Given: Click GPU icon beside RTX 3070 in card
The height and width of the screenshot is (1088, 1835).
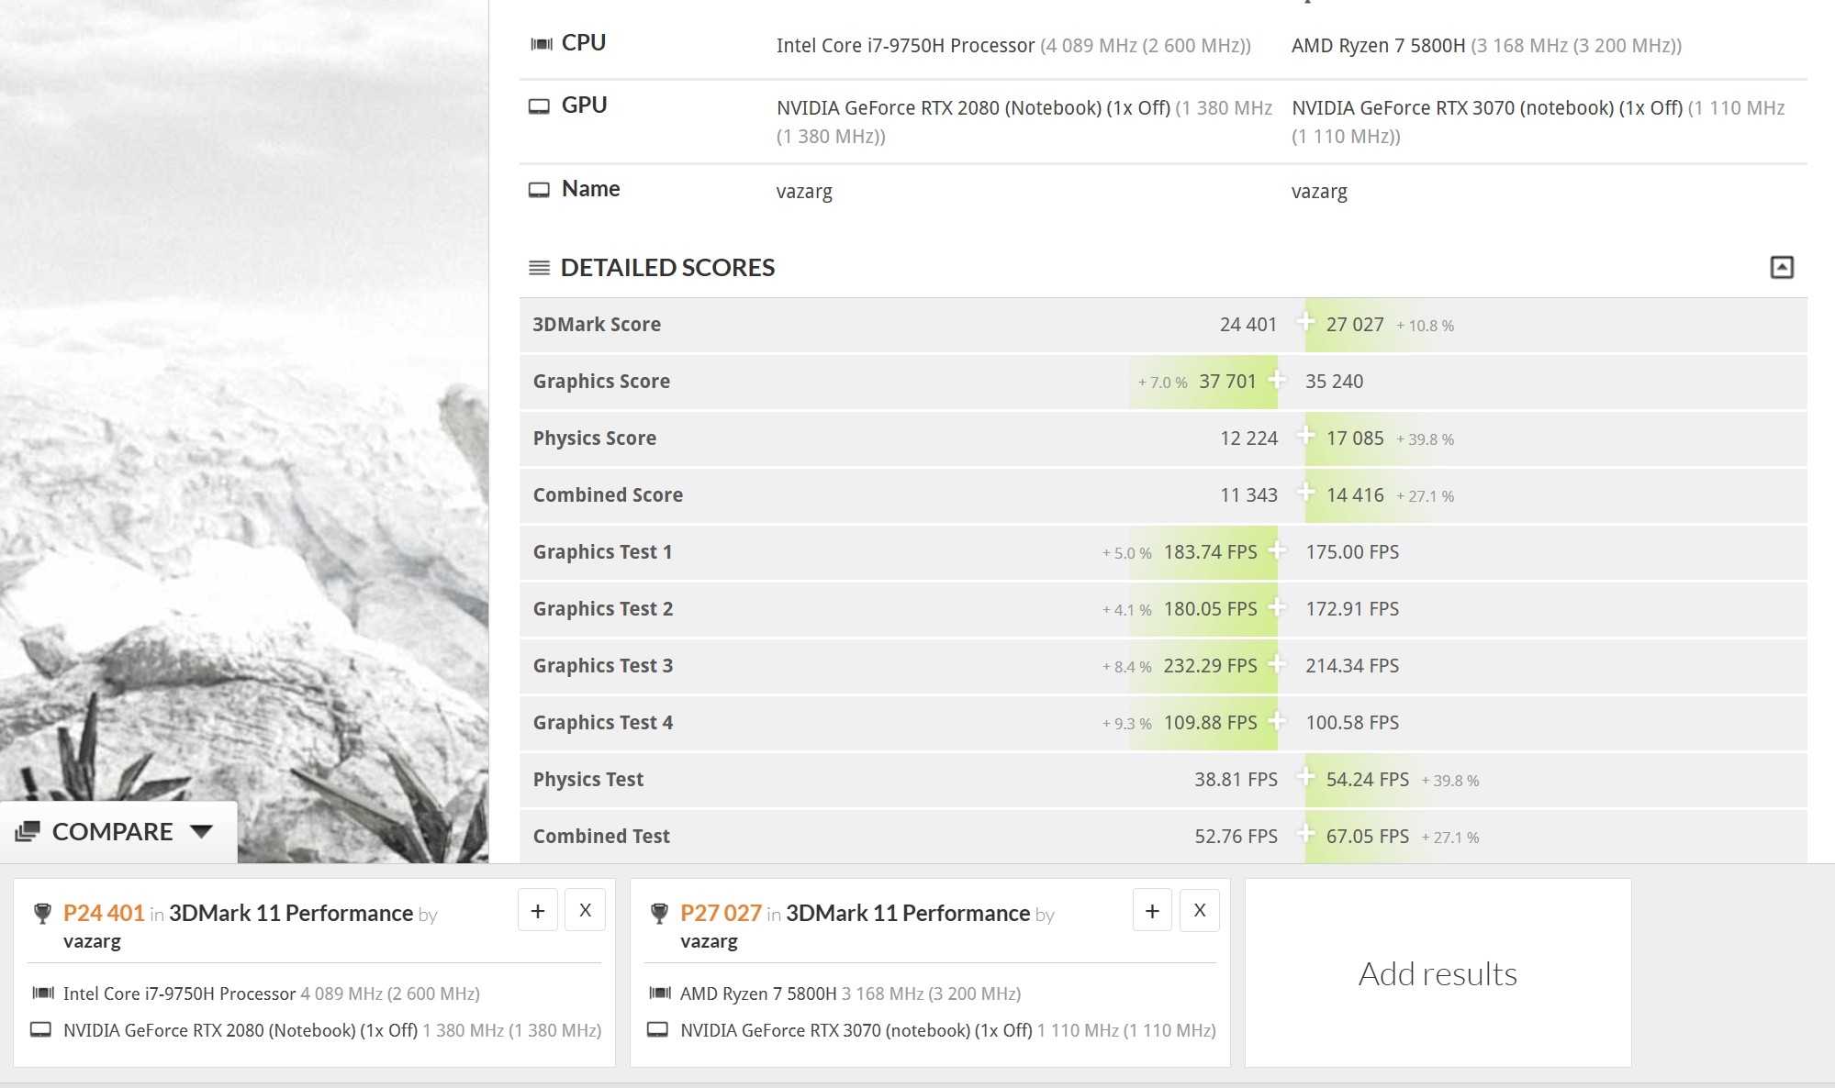Looking at the screenshot, I should [657, 1029].
